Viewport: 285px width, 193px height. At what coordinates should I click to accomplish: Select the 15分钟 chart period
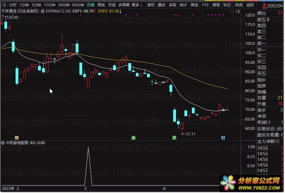coord(50,5)
